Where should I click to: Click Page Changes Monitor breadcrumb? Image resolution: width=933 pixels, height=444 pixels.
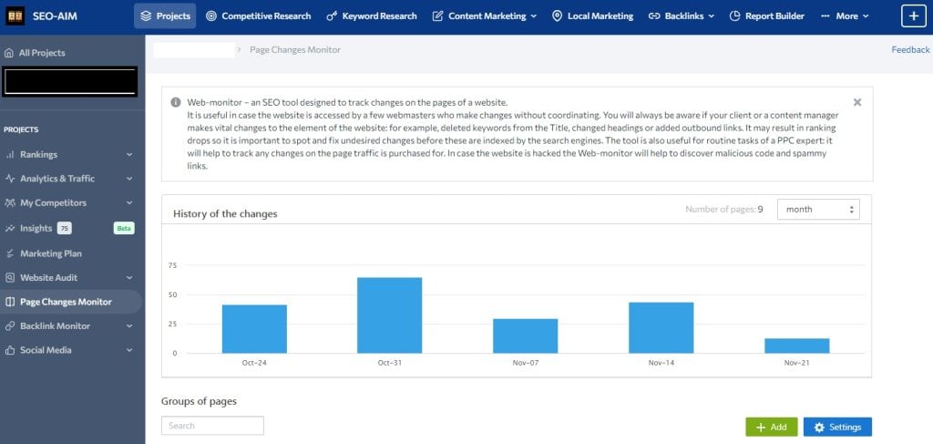click(x=295, y=50)
